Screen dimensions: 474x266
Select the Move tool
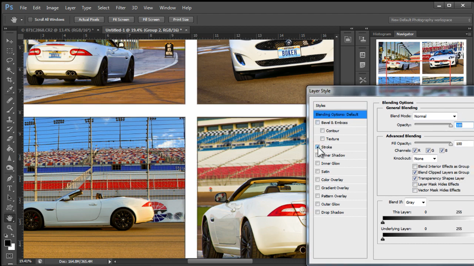pyautogui.click(x=10, y=41)
